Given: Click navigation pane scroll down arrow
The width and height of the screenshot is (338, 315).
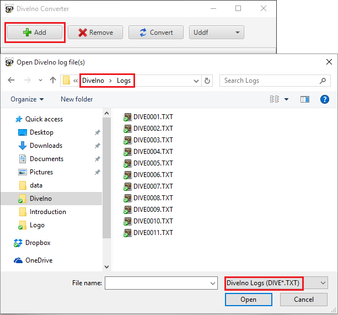Looking at the screenshot, I should 106,266.
